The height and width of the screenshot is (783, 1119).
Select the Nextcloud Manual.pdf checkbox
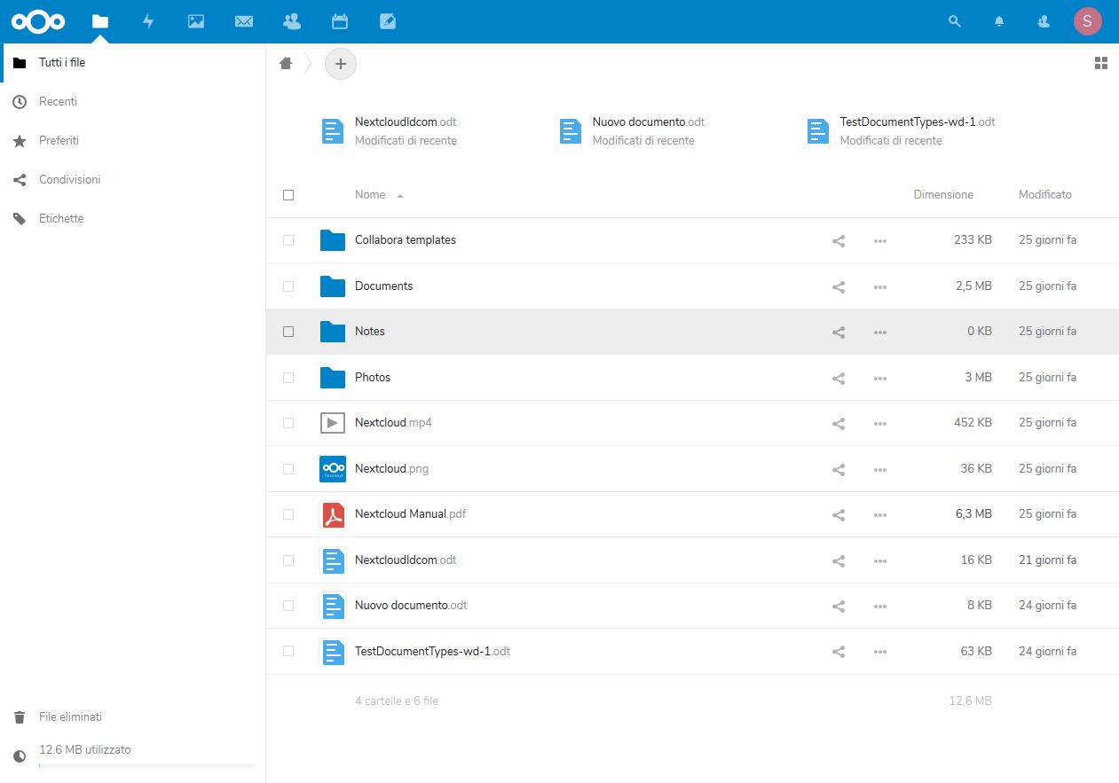point(288,514)
